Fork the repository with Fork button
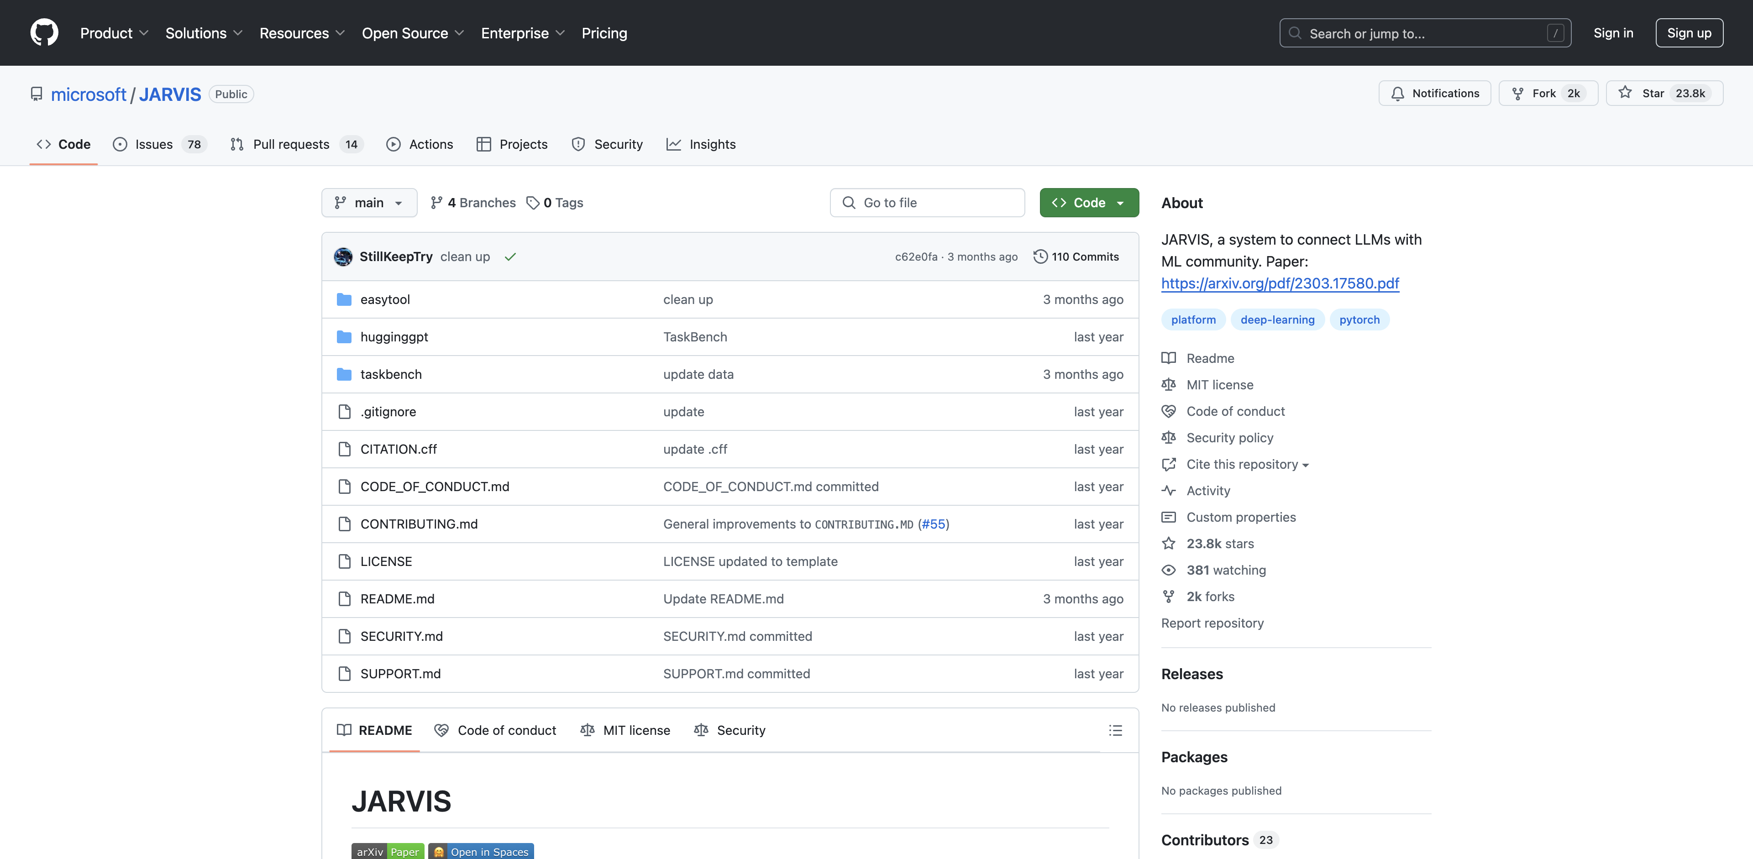The width and height of the screenshot is (1753, 859). point(1548,93)
